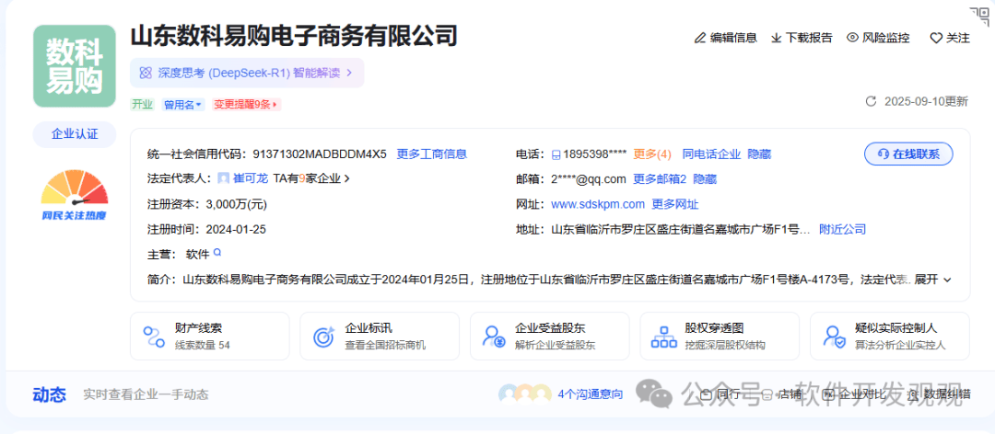This screenshot has height=434, width=995.
Task: Open the www.sdskpm.com website link
Action: (x=597, y=204)
